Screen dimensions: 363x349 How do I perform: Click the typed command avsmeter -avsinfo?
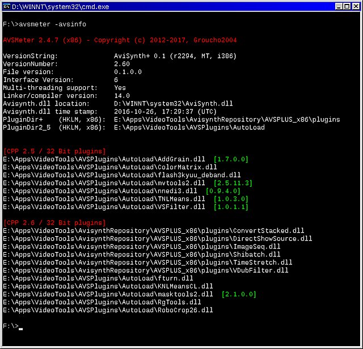click(52, 24)
